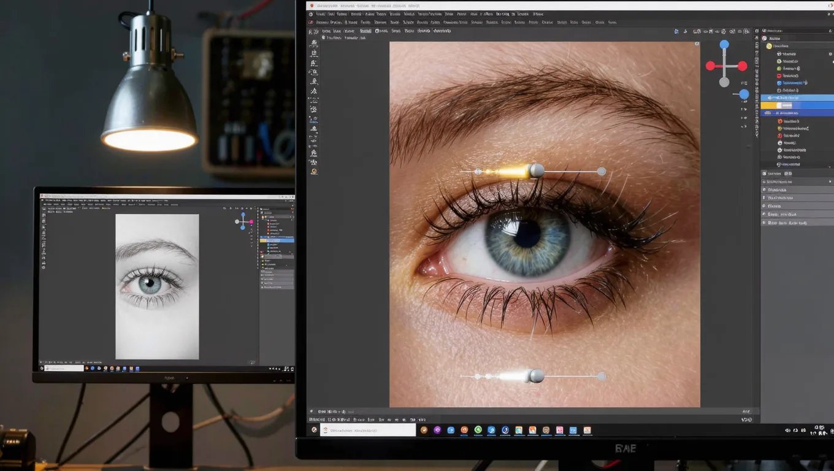Click the red right handle of the axis gizmo
Screen dimensions: 834x471
[x=742, y=66]
